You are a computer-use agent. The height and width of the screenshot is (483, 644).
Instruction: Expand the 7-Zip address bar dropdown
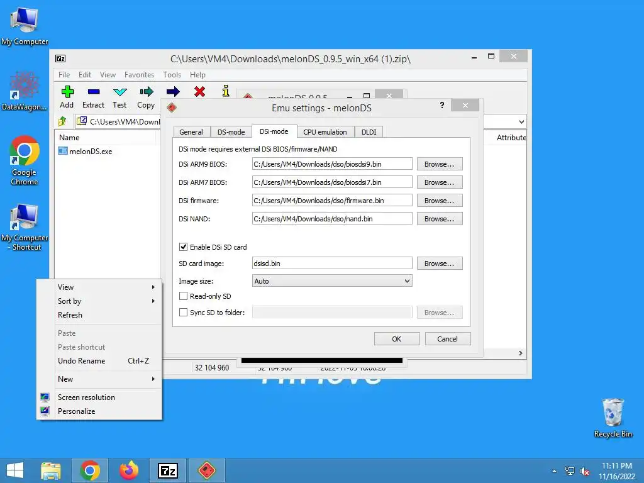521,121
